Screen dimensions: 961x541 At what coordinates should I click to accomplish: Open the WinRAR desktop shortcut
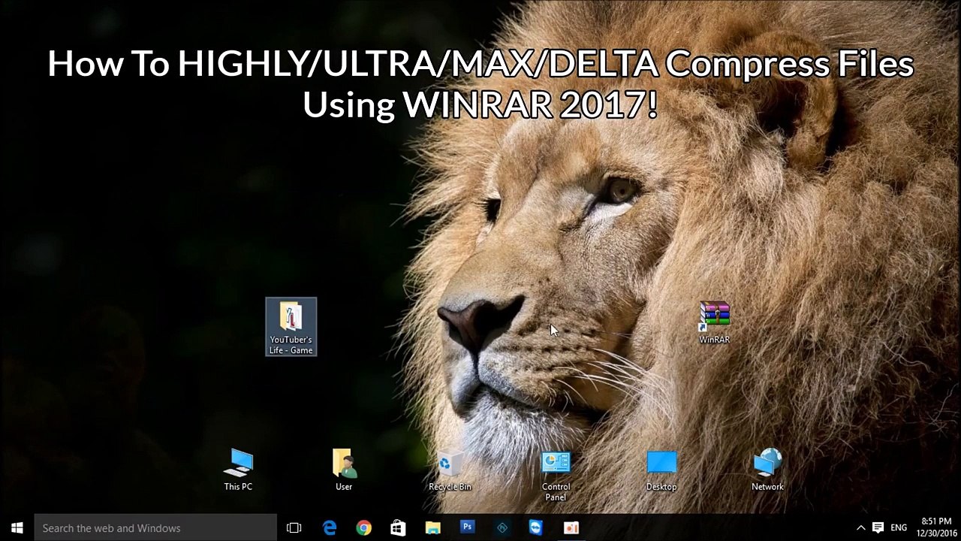point(714,323)
